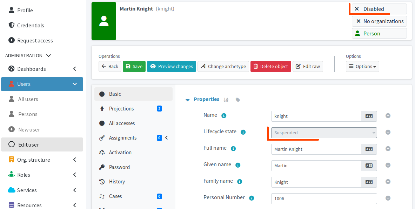
Task: Click the language icon in Family name field
Action: 369,182
